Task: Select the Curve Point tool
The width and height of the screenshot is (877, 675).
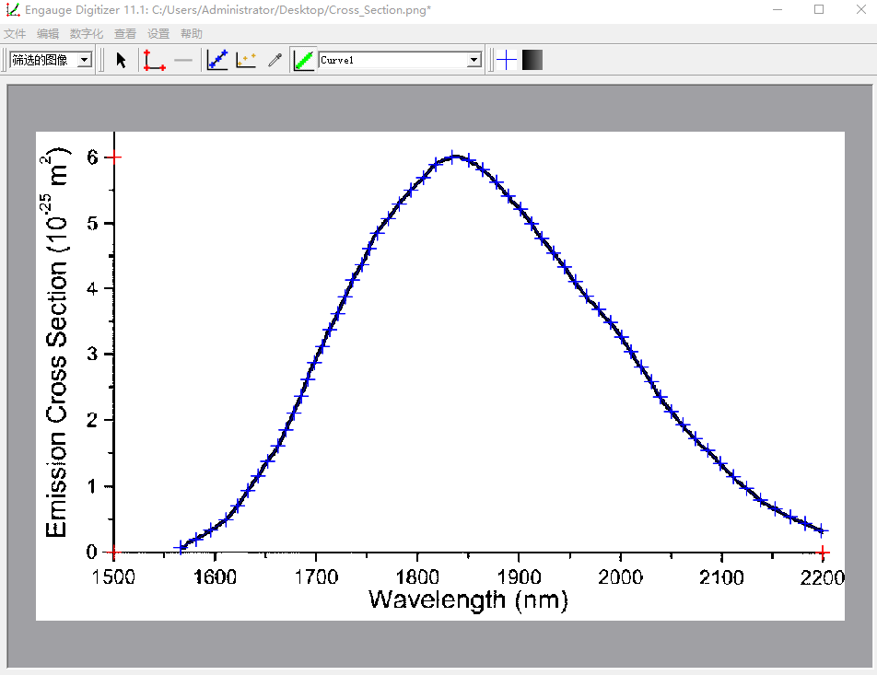Action: click(217, 60)
